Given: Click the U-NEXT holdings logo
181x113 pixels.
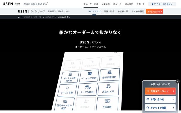Looking at the screenshot, I should pos(18,4).
